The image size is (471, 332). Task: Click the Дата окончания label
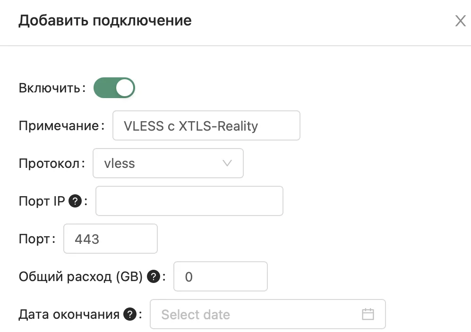(69, 315)
